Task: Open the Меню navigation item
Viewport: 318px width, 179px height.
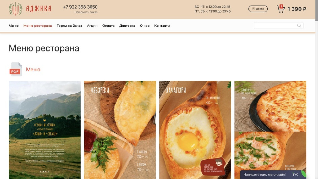Action: pos(14,26)
